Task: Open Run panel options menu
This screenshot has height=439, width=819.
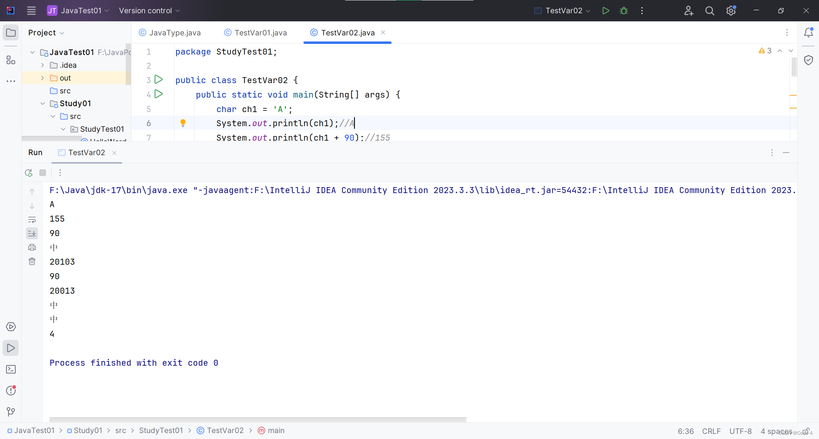Action: pos(772,153)
